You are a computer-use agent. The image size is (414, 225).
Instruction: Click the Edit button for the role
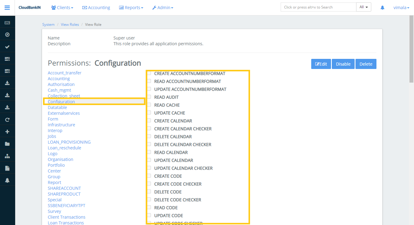coord(321,64)
